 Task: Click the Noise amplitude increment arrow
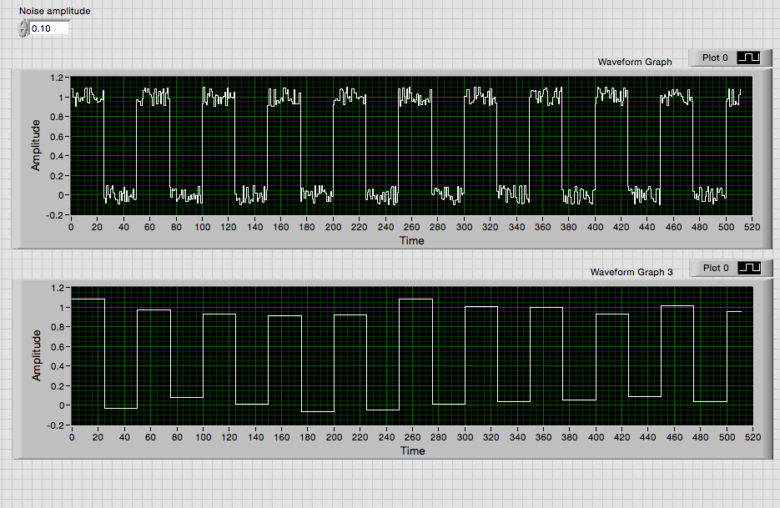click(23, 24)
